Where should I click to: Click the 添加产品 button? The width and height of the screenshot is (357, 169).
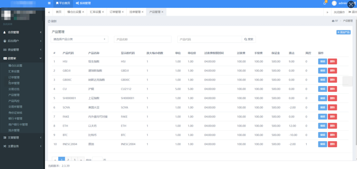[x=343, y=32]
